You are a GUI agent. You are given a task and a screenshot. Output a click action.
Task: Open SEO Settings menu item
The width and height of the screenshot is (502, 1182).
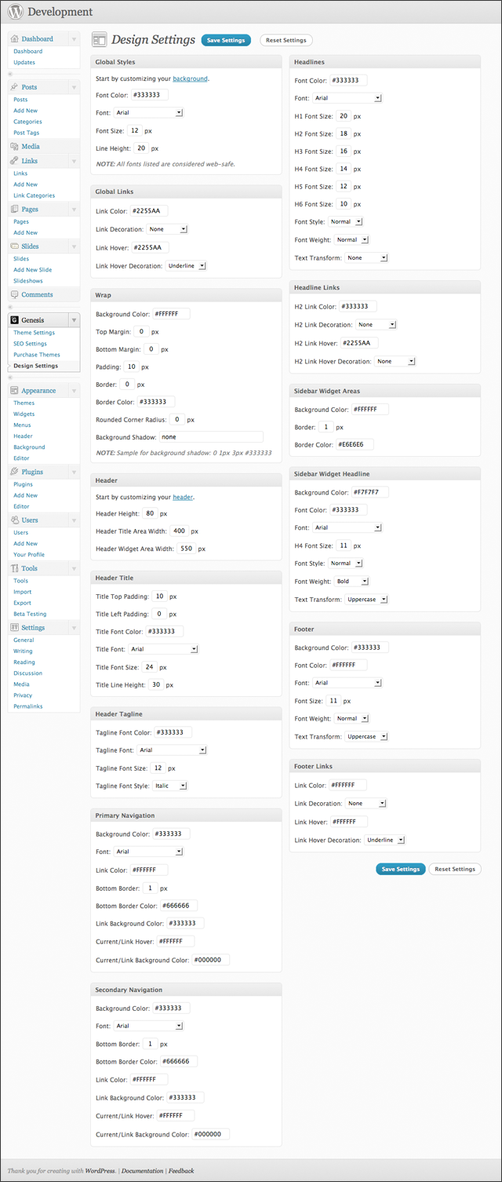click(30, 344)
